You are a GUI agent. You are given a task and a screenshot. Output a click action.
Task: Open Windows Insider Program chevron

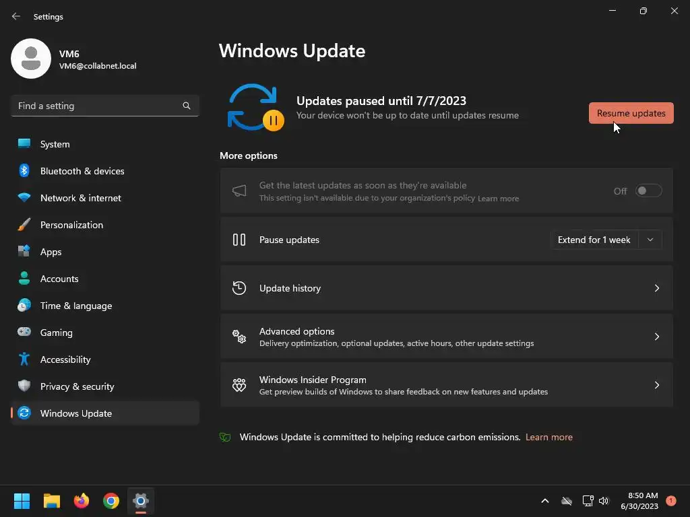coord(656,385)
